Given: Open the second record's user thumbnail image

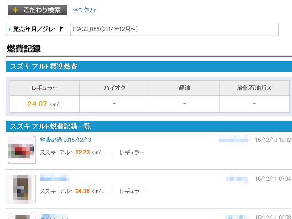Looking at the screenshot, I should tap(22, 189).
